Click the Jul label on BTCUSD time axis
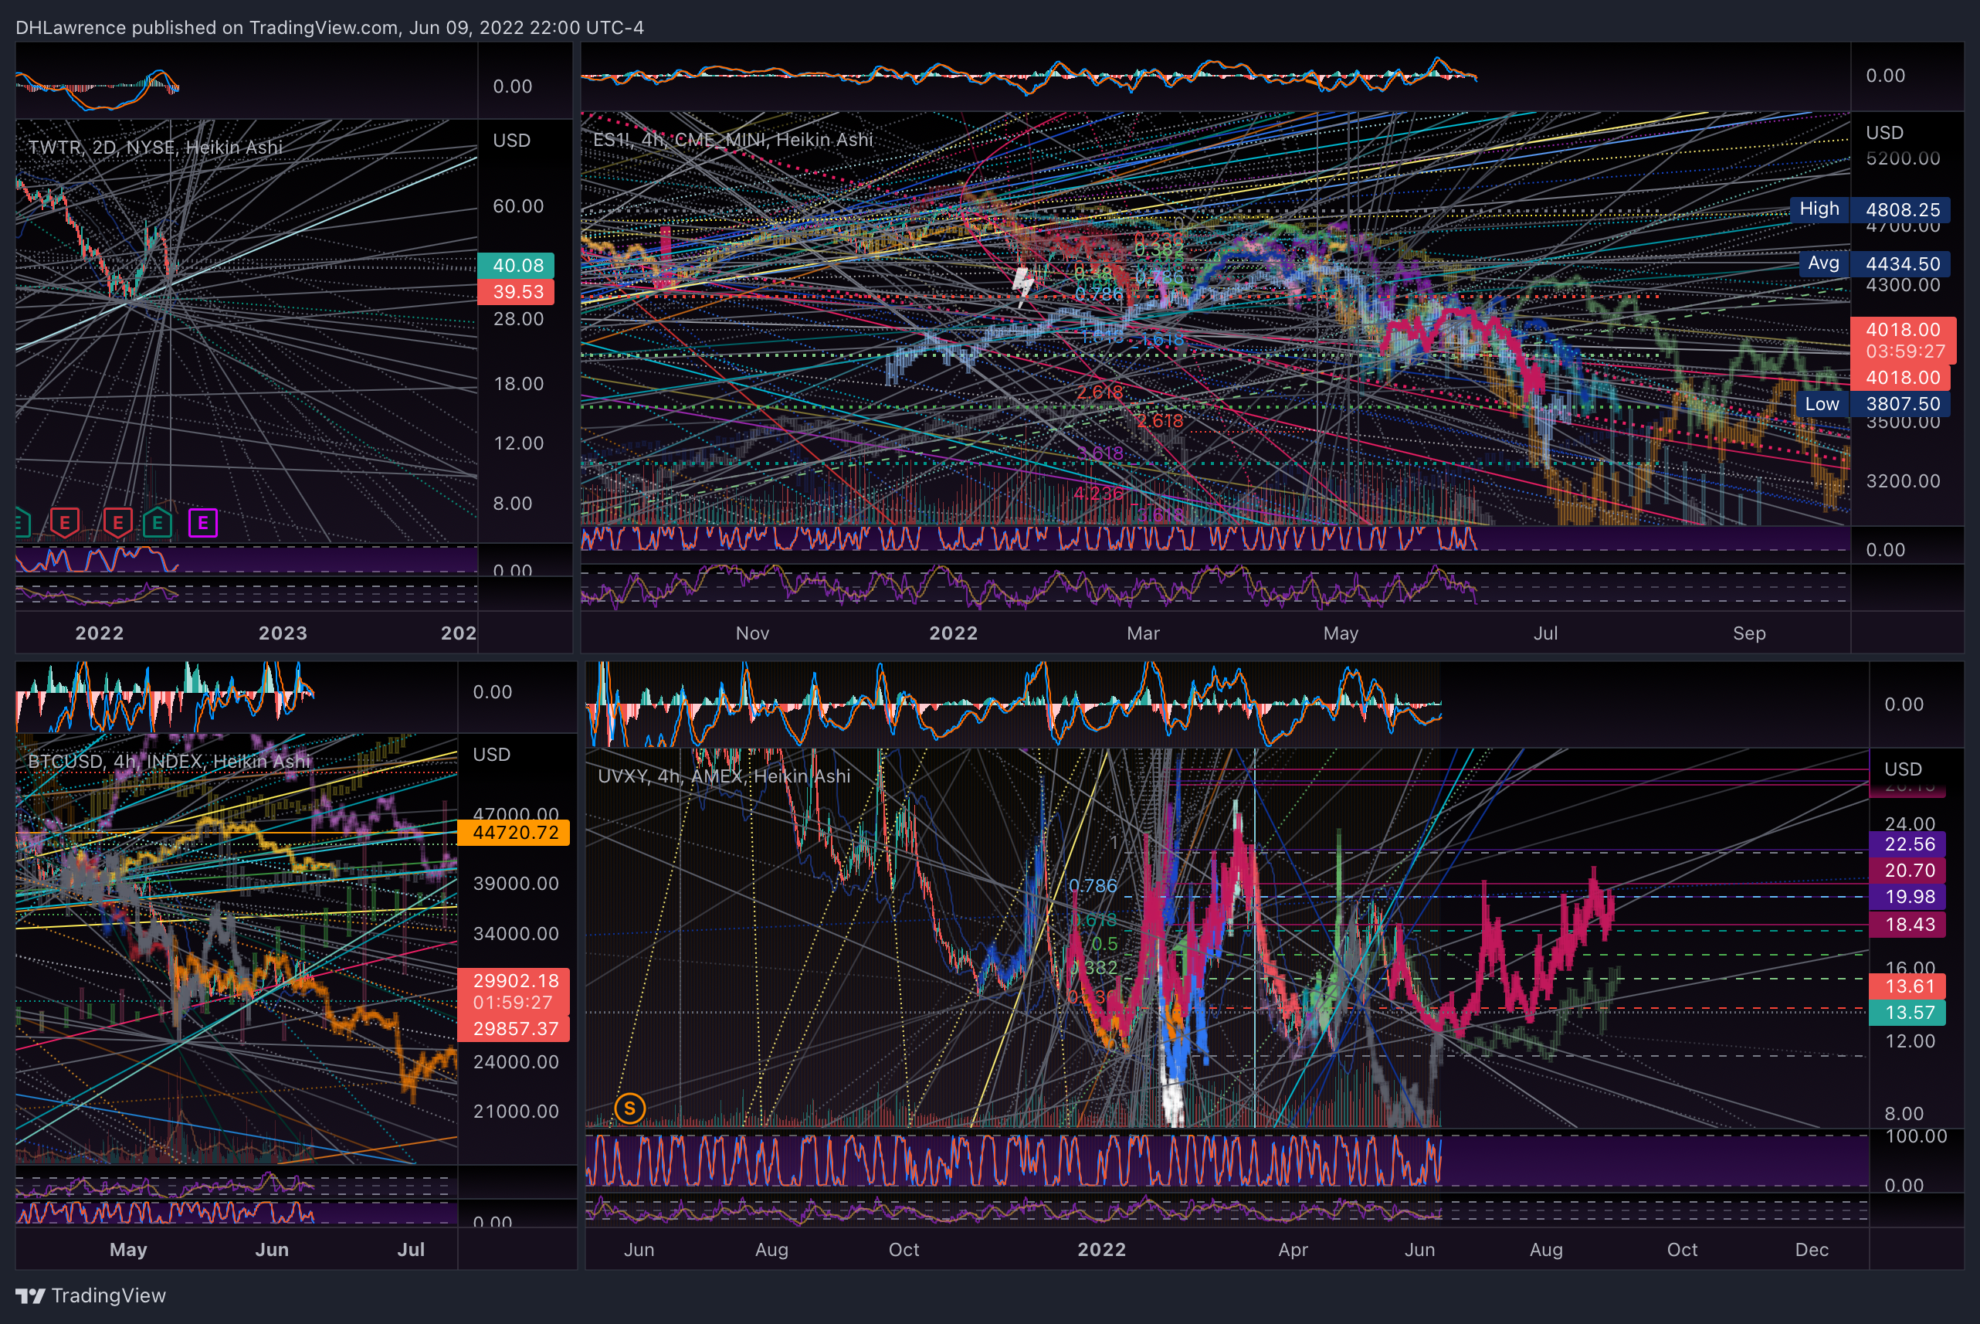Screen dimensions: 1980x1324 point(411,1250)
